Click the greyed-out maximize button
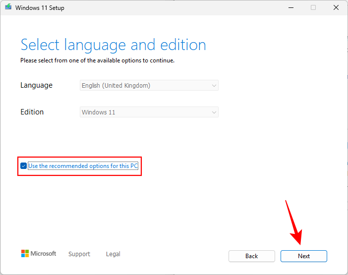 [x=313, y=8]
